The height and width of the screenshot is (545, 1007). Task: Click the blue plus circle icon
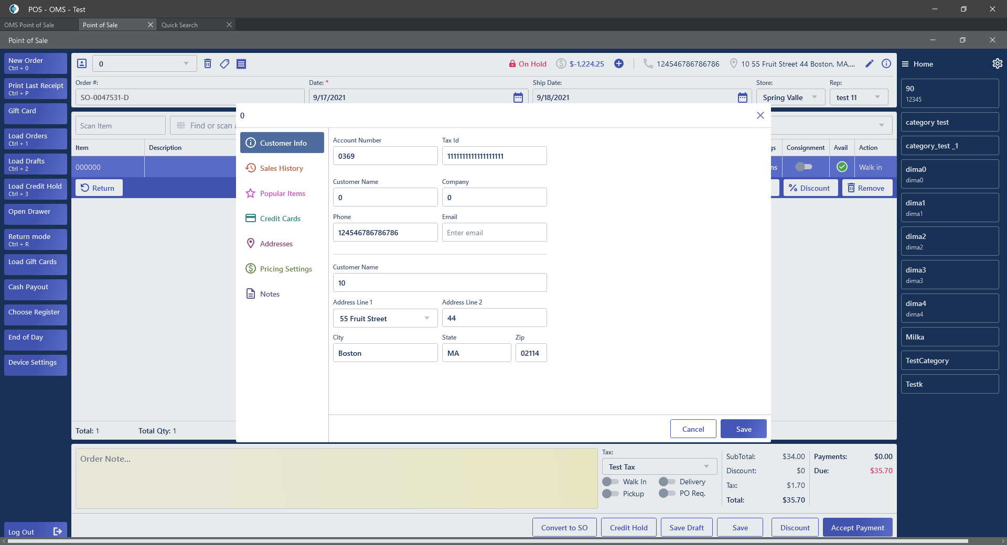coord(619,64)
